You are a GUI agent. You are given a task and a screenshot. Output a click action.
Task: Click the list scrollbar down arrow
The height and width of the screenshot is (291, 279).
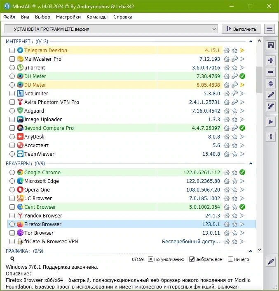tap(259, 250)
